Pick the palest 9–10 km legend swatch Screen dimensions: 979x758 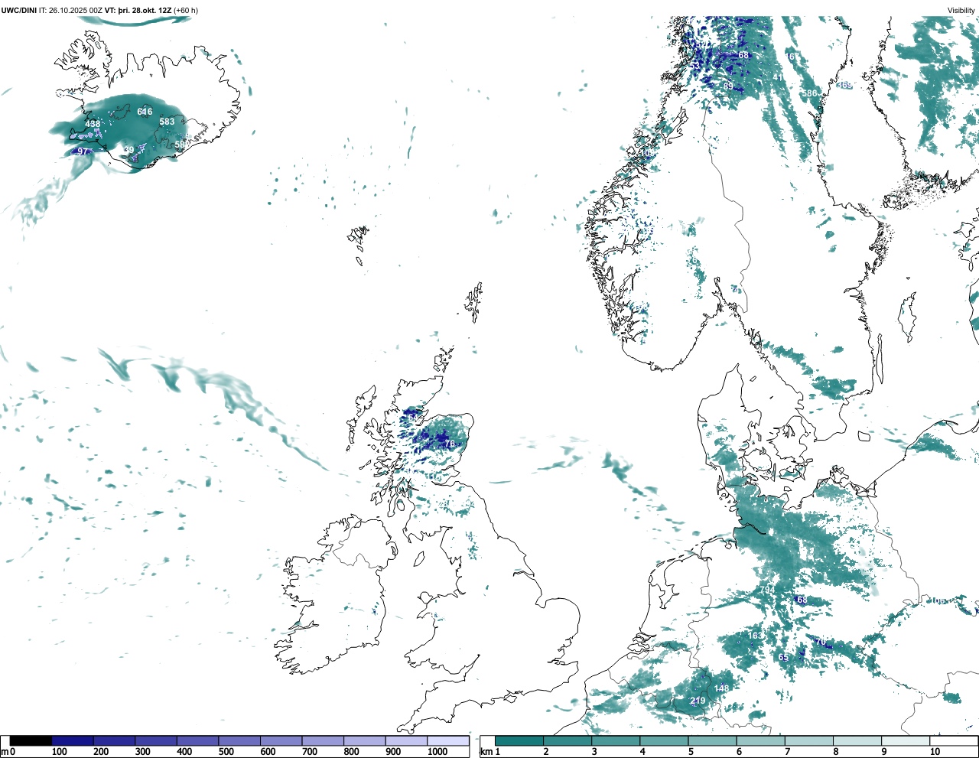(x=906, y=741)
